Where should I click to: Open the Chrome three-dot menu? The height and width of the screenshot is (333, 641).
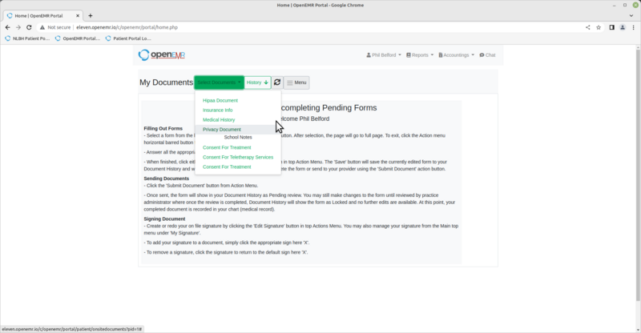(633, 27)
